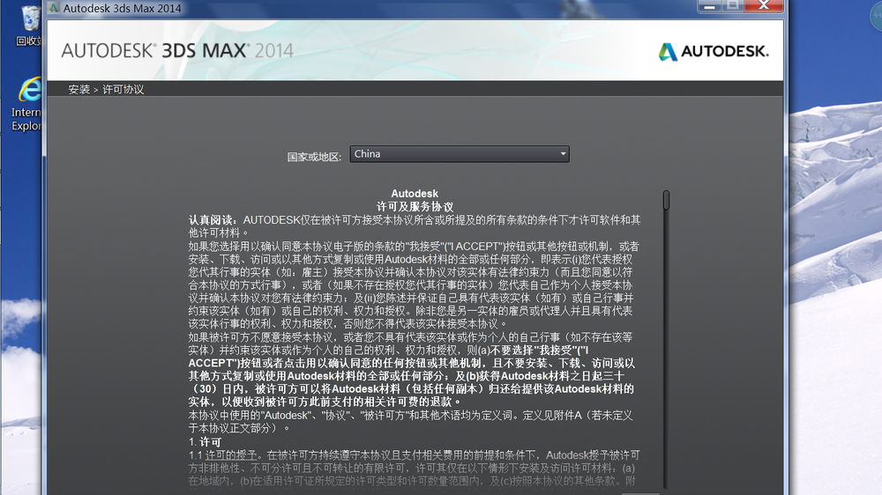The image size is (882, 495).
Task: Click the dropdown arrow of the China combo box
Action: tap(563, 154)
